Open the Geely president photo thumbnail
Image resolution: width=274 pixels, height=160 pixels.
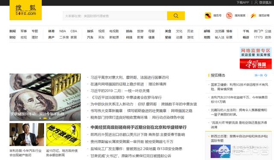coord(27,134)
